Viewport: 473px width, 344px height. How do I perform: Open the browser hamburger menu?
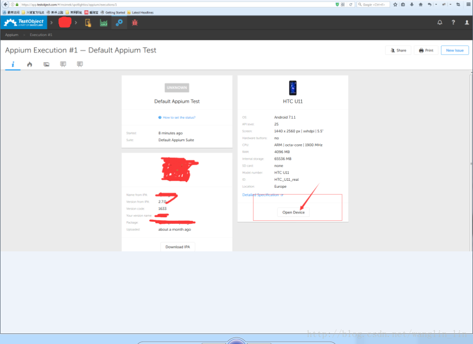click(468, 5)
